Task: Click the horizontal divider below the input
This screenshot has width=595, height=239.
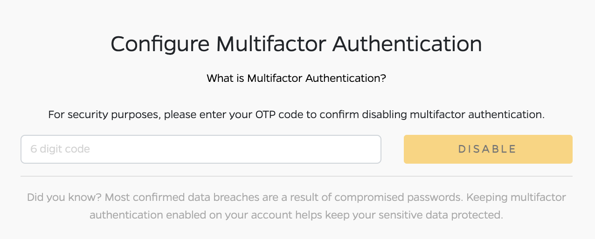Action: click(296, 176)
